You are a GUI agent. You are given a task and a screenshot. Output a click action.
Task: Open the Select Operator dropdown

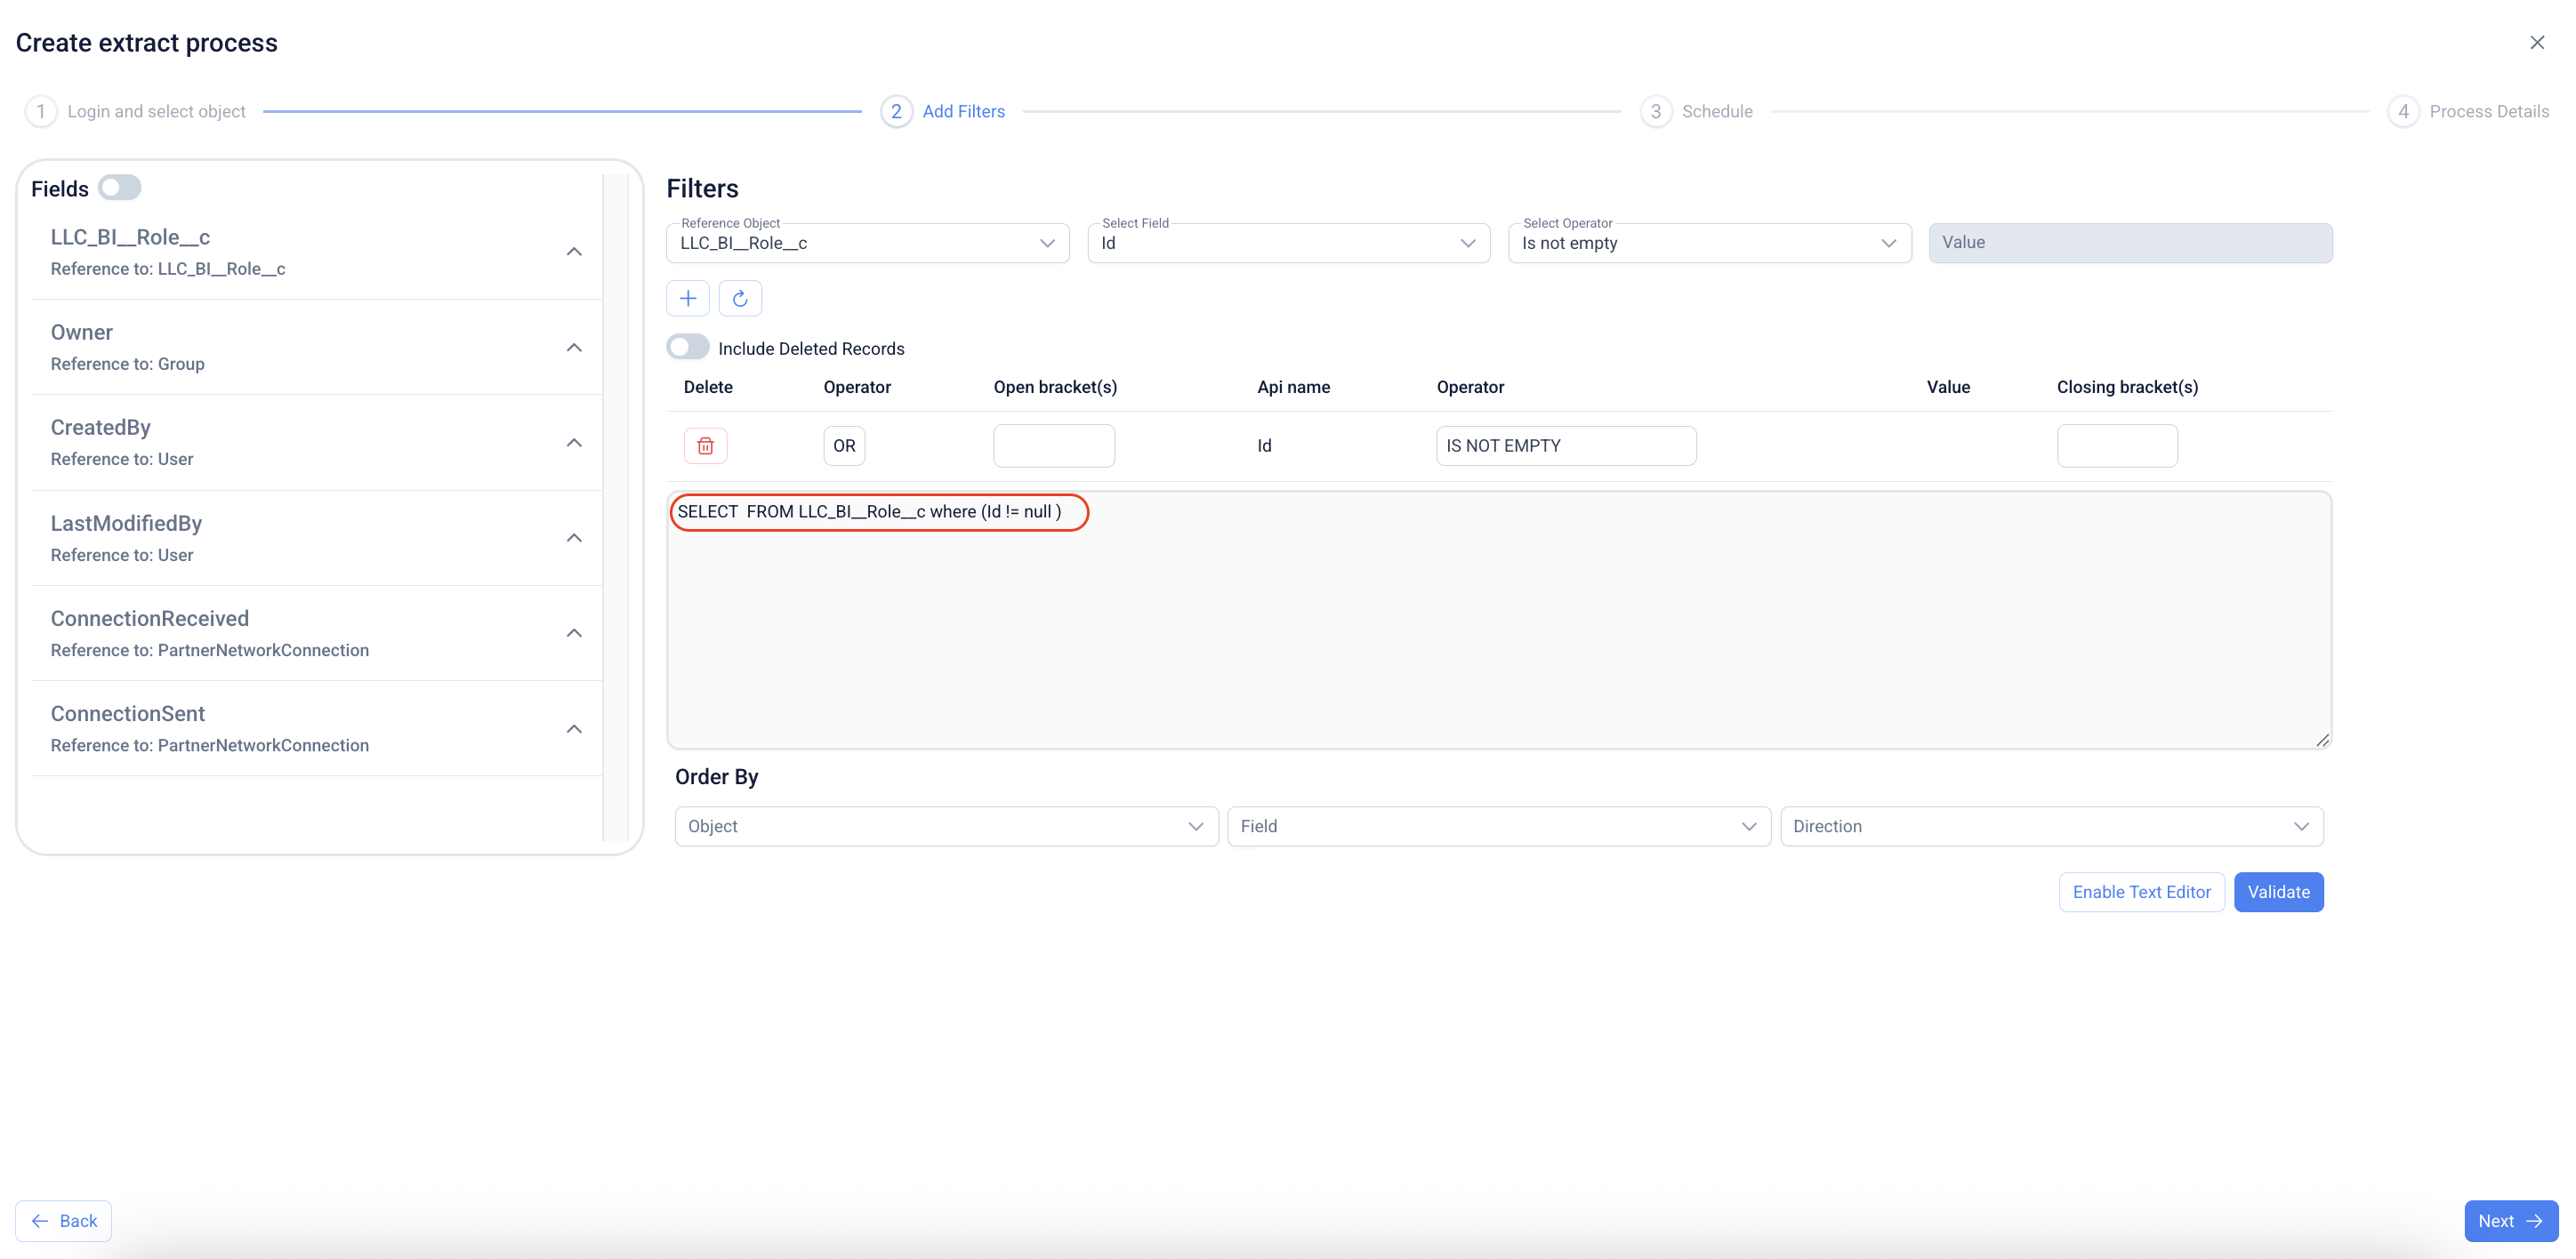(1708, 243)
